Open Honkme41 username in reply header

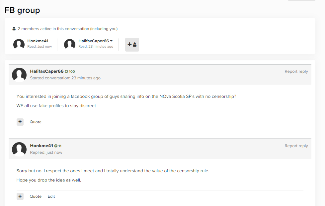tap(41, 146)
